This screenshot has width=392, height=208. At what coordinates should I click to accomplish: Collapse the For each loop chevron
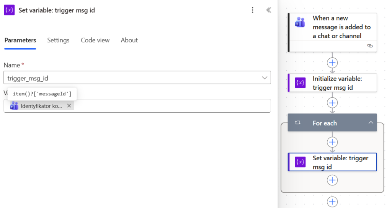point(371,123)
